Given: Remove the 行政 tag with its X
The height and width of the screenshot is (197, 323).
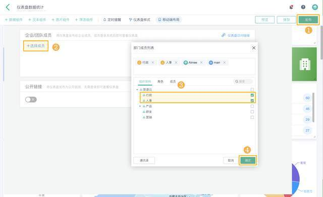Looking at the screenshot, I should pos(152,62).
